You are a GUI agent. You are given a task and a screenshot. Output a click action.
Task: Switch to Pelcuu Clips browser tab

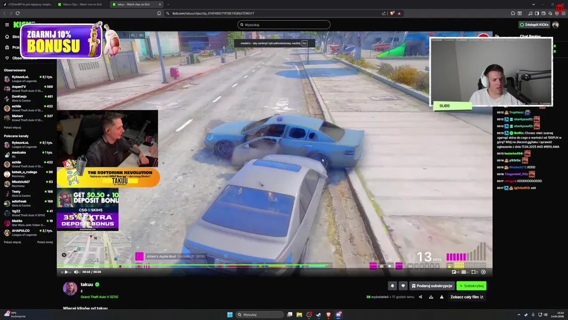(x=82, y=4)
